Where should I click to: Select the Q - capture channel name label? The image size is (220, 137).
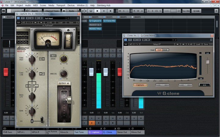(x=95, y=132)
